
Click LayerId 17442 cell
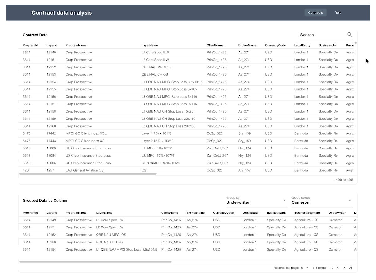(51, 133)
